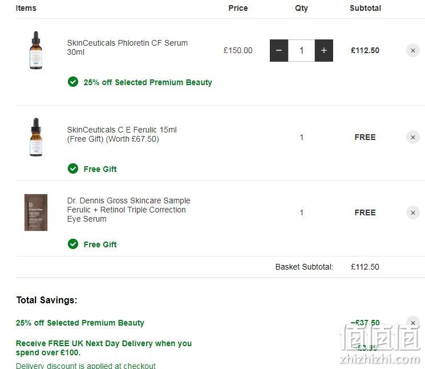Open Dr. Dennis Gross sample sachet thumbnail
Viewport: 425px width, 369px height.
36,212
